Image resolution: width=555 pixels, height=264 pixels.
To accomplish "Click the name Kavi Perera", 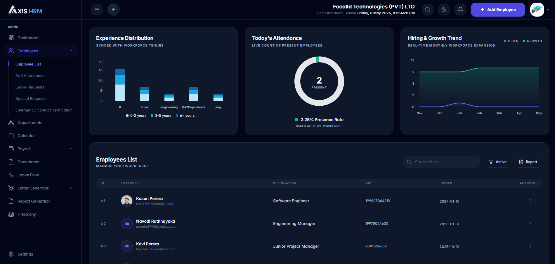I will click(x=148, y=244).
